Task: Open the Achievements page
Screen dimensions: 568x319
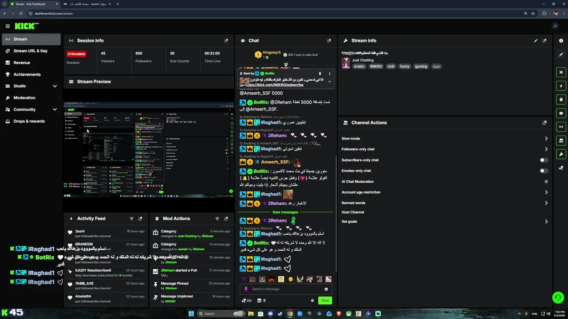Action: pos(31,74)
